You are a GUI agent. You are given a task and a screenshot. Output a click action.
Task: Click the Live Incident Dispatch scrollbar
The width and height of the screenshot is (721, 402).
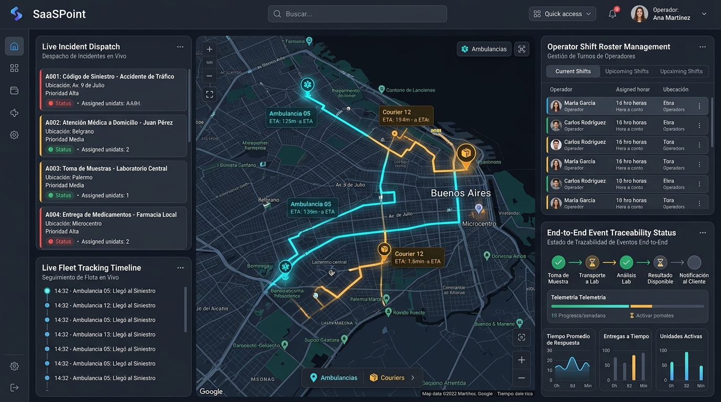[189, 105]
